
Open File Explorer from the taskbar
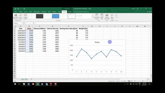click(24, 84)
